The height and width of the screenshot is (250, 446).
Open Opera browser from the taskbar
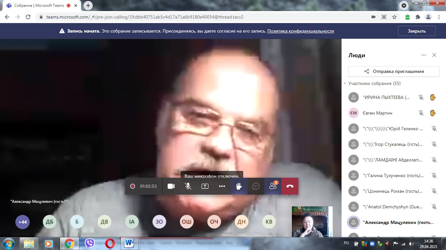[x=110, y=243]
